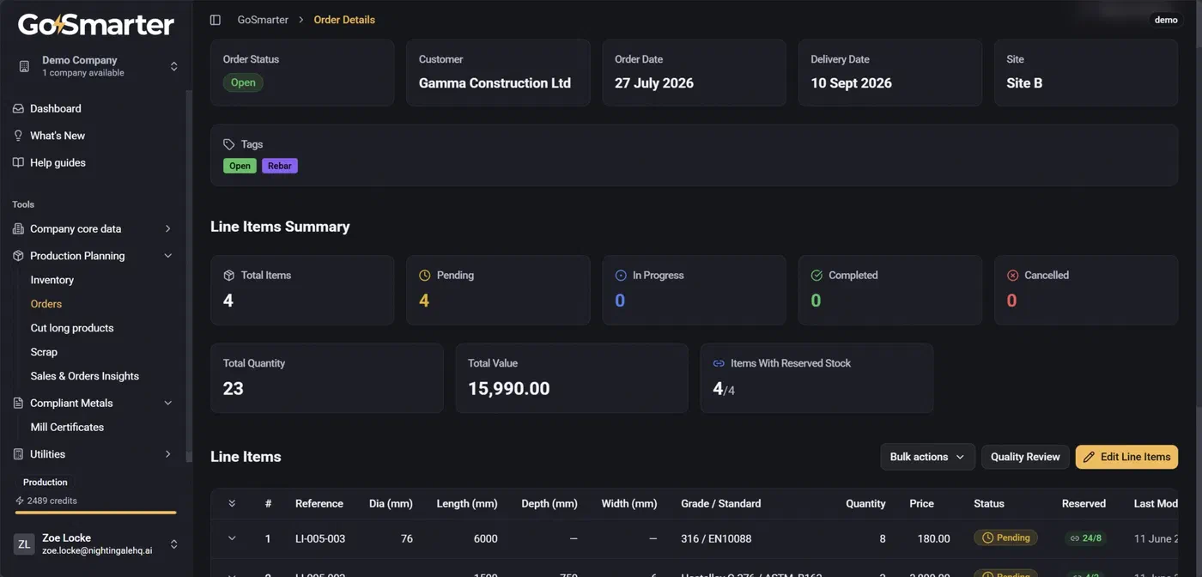Click the Company core data building icon

click(x=18, y=229)
